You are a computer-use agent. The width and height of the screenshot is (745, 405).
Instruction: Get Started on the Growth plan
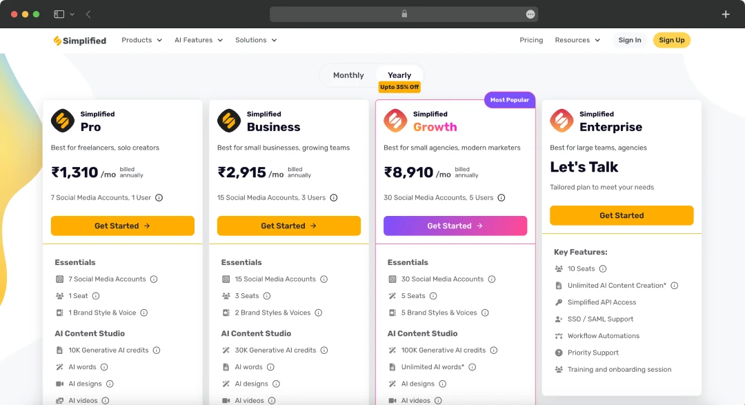tap(455, 226)
